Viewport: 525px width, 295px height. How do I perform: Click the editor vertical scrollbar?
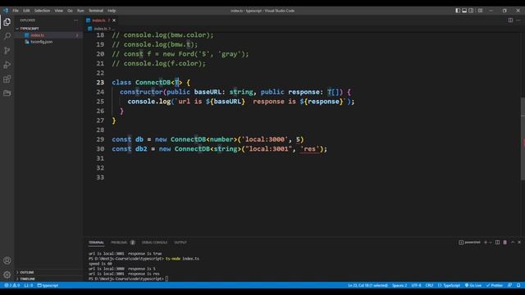pos(523,138)
